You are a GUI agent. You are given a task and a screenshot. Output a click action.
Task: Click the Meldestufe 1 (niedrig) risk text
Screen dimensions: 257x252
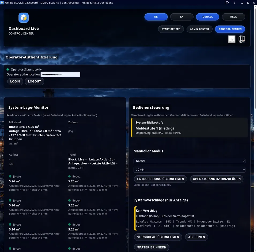pos(154,128)
